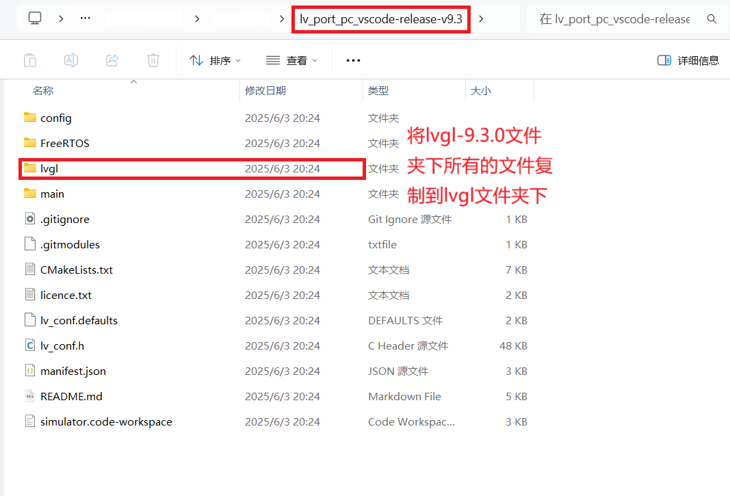The image size is (730, 496).
Task: Open the … more options menu
Action: pyautogui.click(x=353, y=60)
